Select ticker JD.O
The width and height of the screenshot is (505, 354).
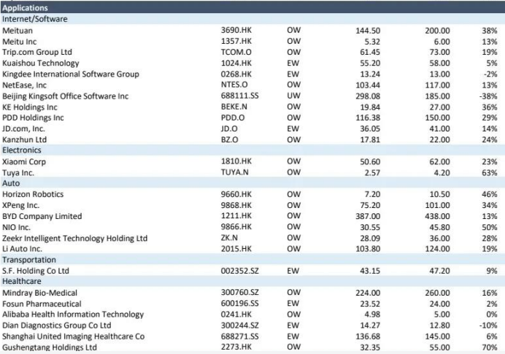click(229, 128)
